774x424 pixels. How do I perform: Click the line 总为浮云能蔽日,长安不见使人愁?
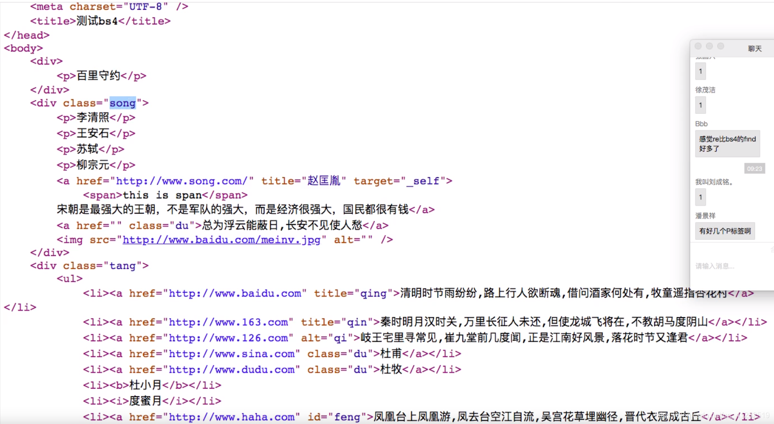[x=282, y=225]
